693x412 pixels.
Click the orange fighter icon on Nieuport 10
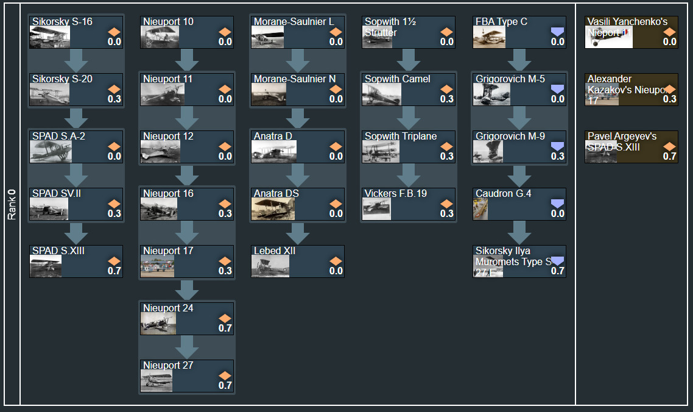(x=225, y=32)
